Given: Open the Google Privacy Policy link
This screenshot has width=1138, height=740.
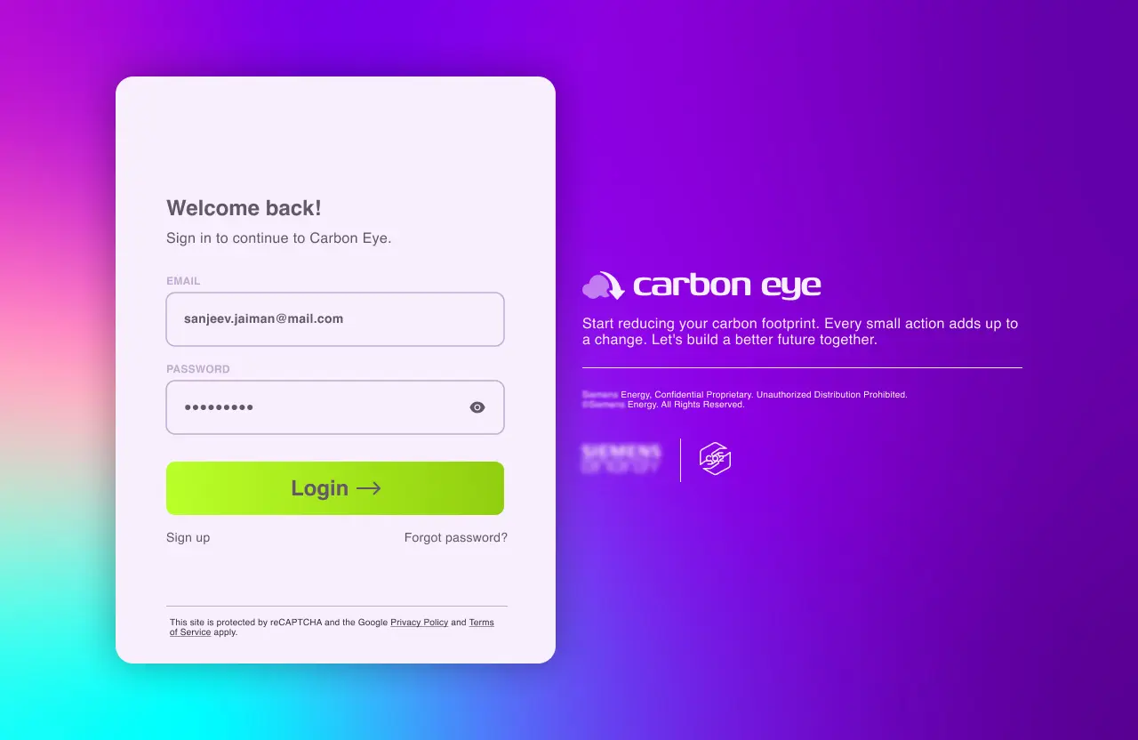Looking at the screenshot, I should (419, 623).
